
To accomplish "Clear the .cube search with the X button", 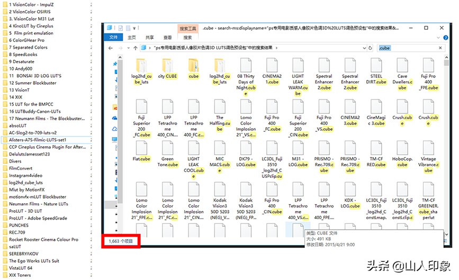I will pos(440,48).
